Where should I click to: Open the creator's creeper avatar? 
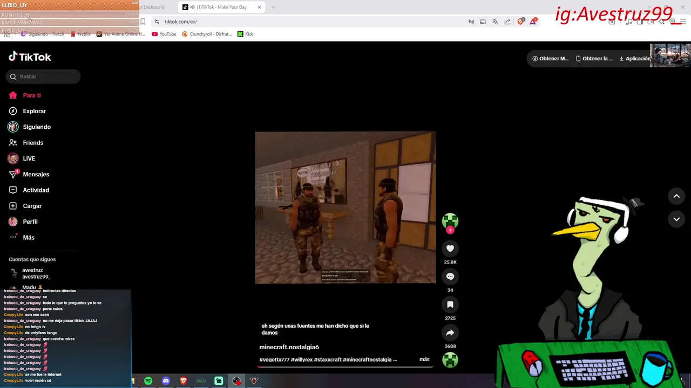coord(450,220)
